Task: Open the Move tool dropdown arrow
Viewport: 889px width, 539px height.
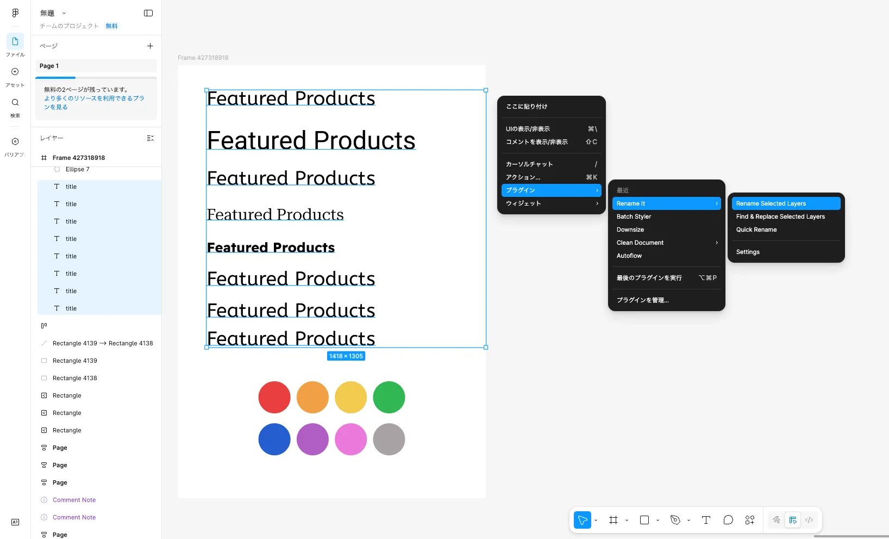Action: coord(596,521)
